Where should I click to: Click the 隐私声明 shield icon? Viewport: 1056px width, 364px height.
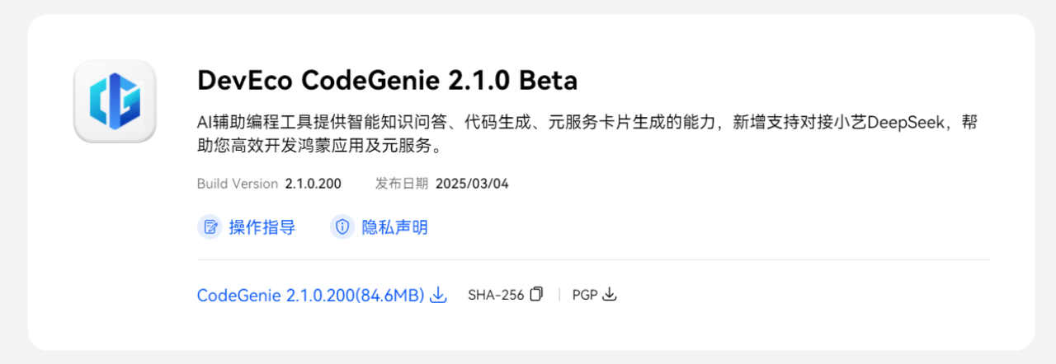[x=342, y=227]
